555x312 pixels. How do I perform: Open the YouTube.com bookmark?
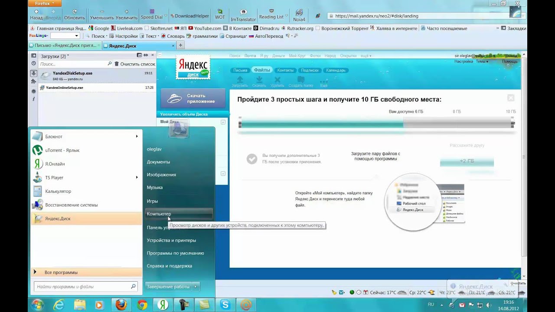pos(204,28)
